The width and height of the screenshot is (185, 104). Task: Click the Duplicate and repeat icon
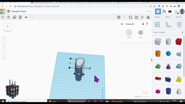(x=14, y=17)
